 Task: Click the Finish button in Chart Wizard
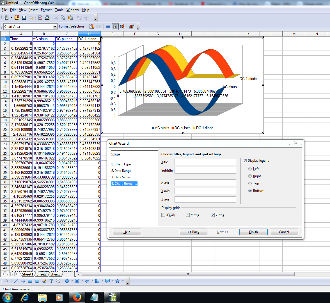[253, 232]
